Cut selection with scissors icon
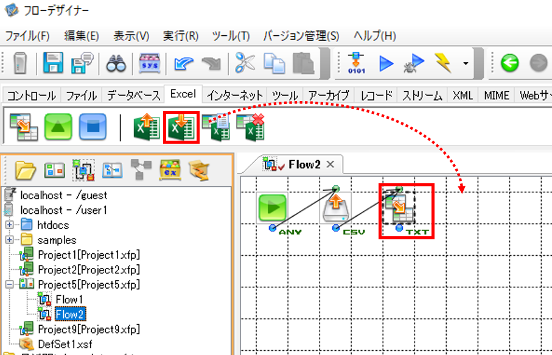 245,63
